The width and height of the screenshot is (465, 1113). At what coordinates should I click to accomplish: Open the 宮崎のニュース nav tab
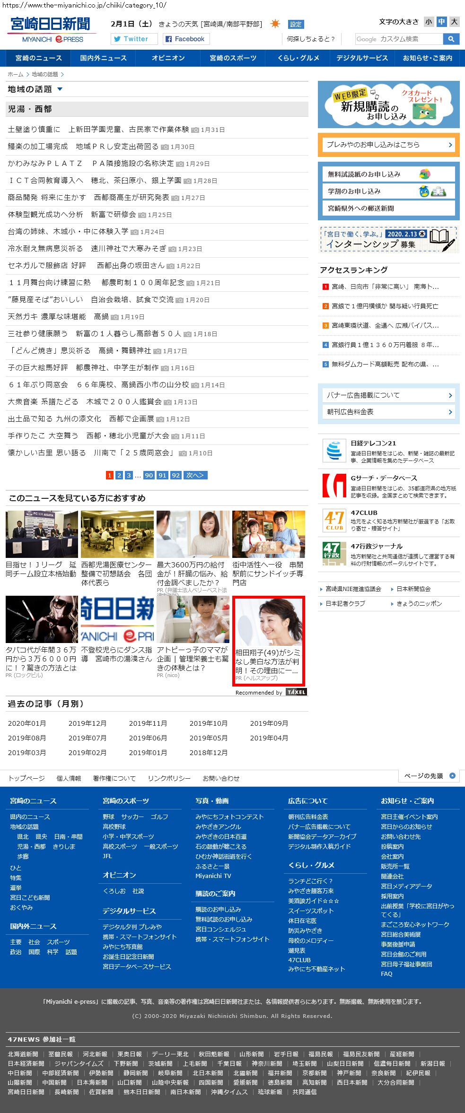click(38, 58)
